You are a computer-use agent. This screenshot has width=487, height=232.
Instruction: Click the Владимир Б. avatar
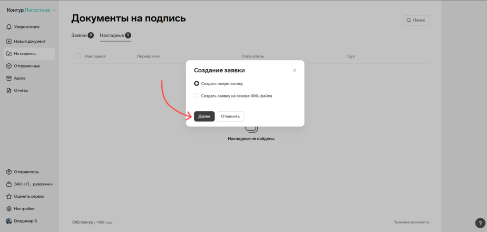9,221
